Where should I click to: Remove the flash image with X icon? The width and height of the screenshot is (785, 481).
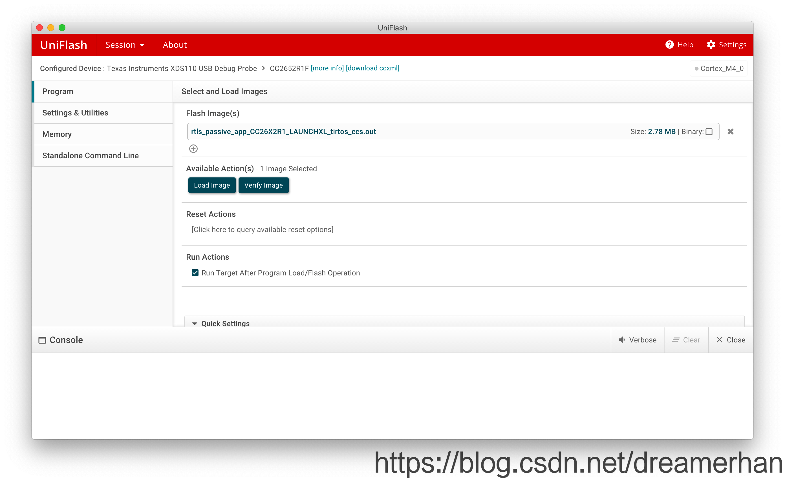tap(730, 132)
